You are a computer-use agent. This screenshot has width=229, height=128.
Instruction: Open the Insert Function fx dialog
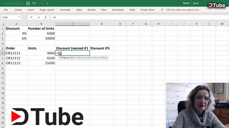46,17
